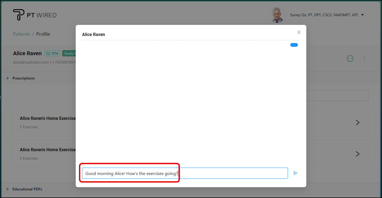The image size is (382, 198).
Task: Click the search field behind the dialog
Action: [x=337, y=95]
